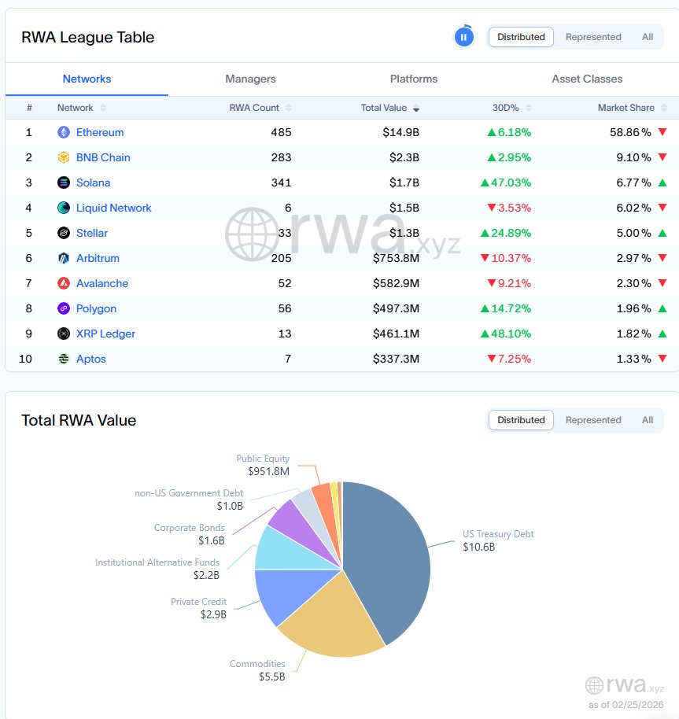Click the BNB Chain logo icon
The image size is (679, 719).
(64, 157)
